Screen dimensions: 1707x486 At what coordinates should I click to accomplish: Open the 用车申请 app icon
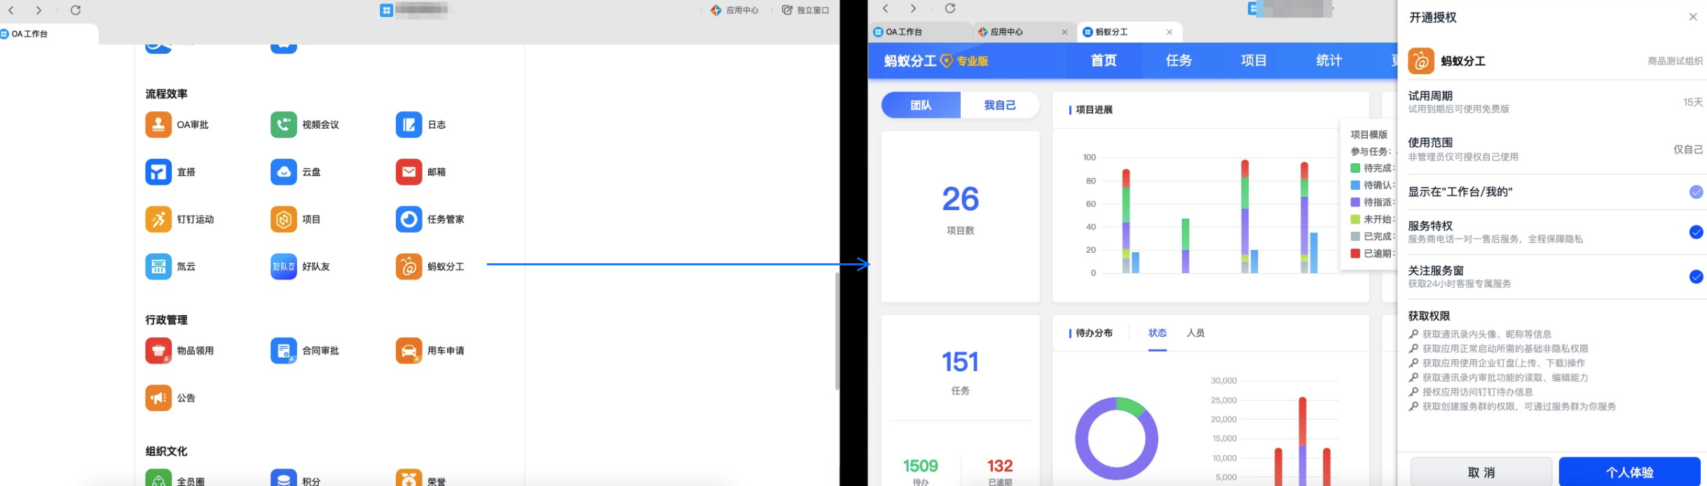pos(409,351)
